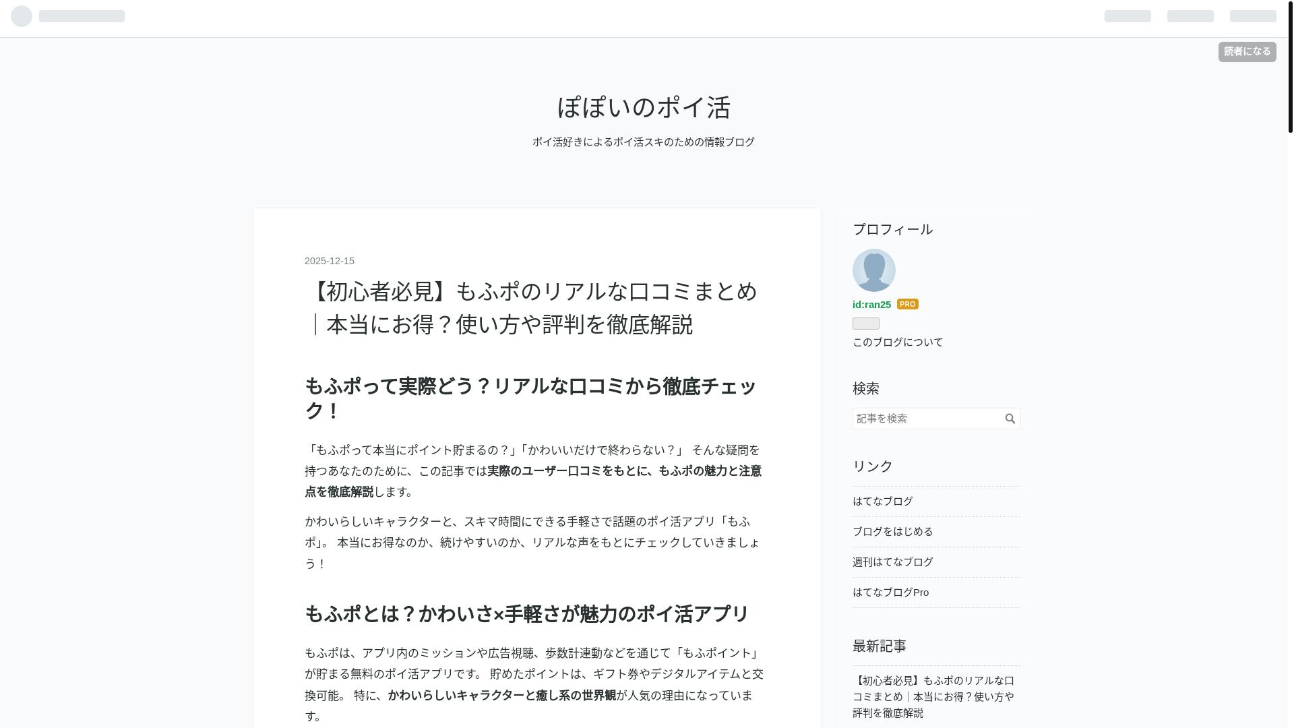1294x728 pixels.
Task: Click the 最新記事 sidebar heading
Action: click(880, 646)
